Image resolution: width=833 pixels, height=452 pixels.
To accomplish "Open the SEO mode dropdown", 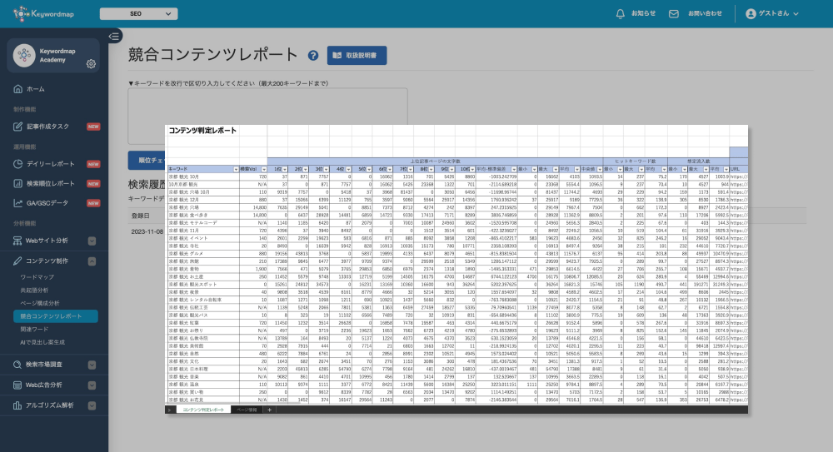I will click(138, 14).
